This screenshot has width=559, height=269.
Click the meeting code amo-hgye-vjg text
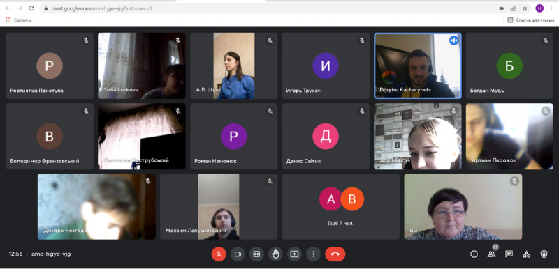tap(51, 254)
